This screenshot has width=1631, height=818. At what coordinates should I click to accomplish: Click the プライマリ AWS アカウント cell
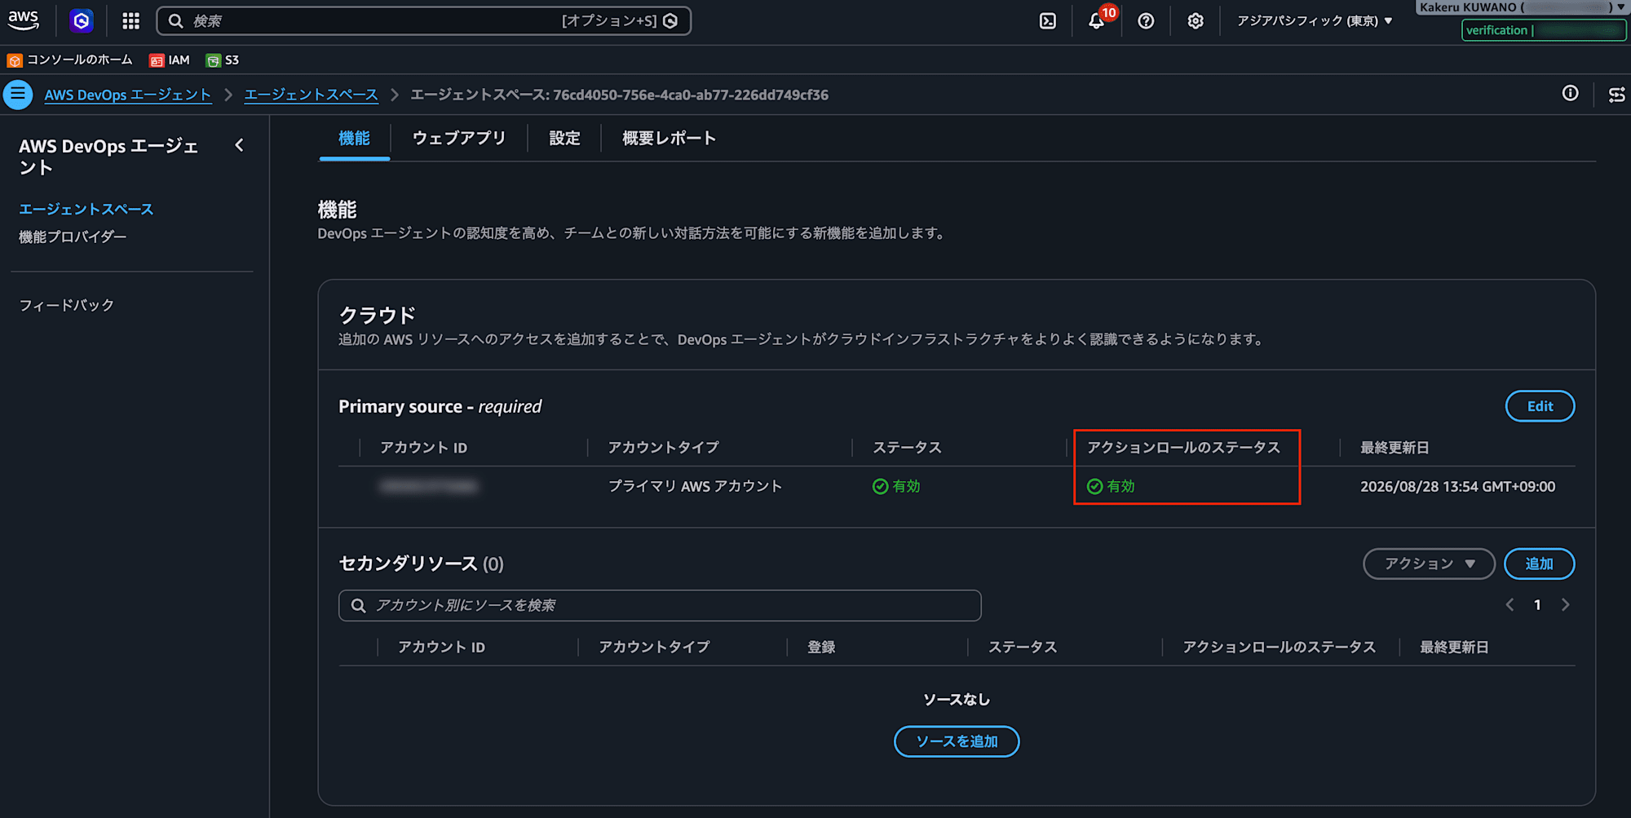(x=695, y=487)
